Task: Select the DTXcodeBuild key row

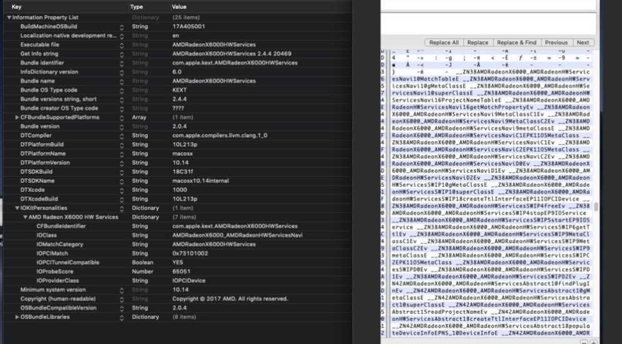Action: [39, 199]
